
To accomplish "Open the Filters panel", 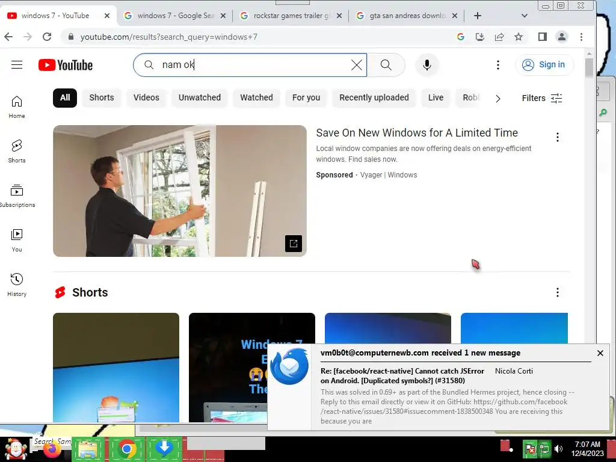I will [x=542, y=98].
